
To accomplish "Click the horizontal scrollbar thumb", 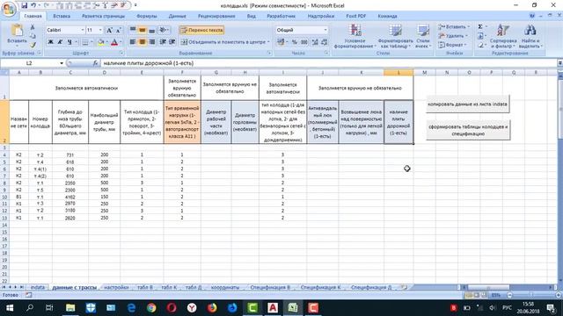I will pyautogui.click(x=488, y=287).
